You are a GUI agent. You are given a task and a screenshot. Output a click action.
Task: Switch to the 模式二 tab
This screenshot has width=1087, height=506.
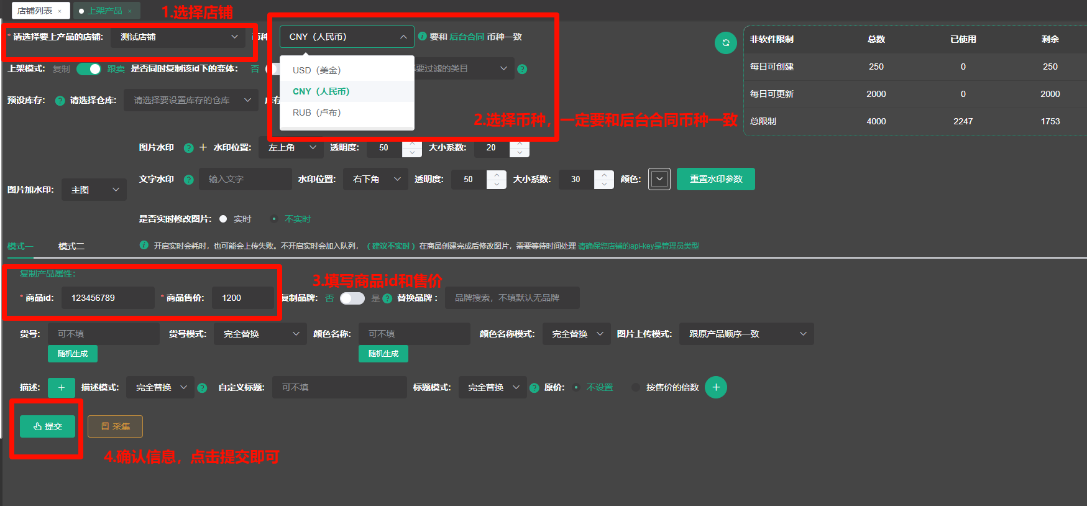[71, 246]
